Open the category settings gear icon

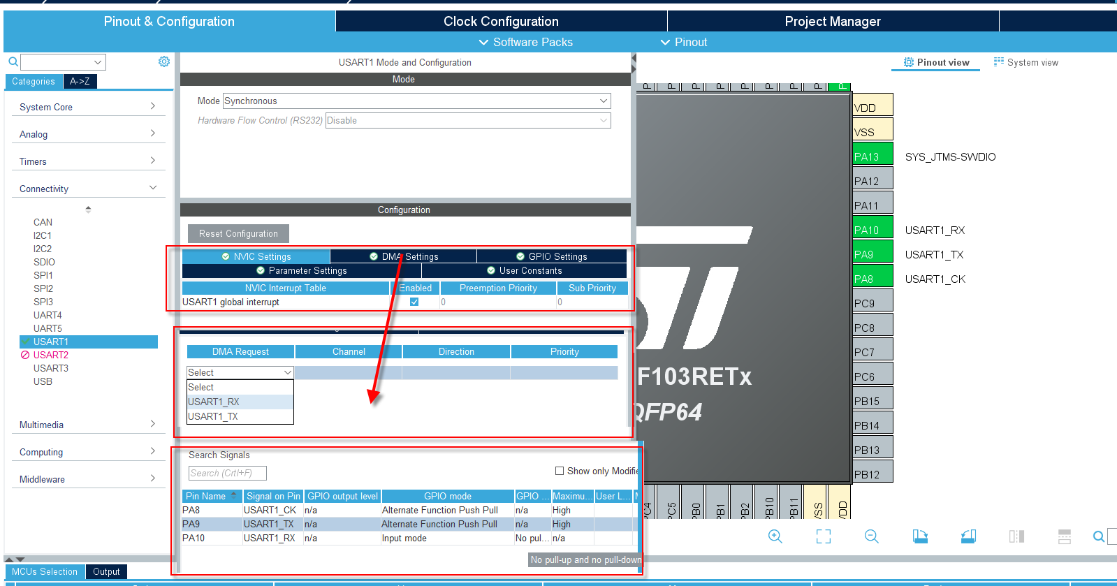pos(164,61)
